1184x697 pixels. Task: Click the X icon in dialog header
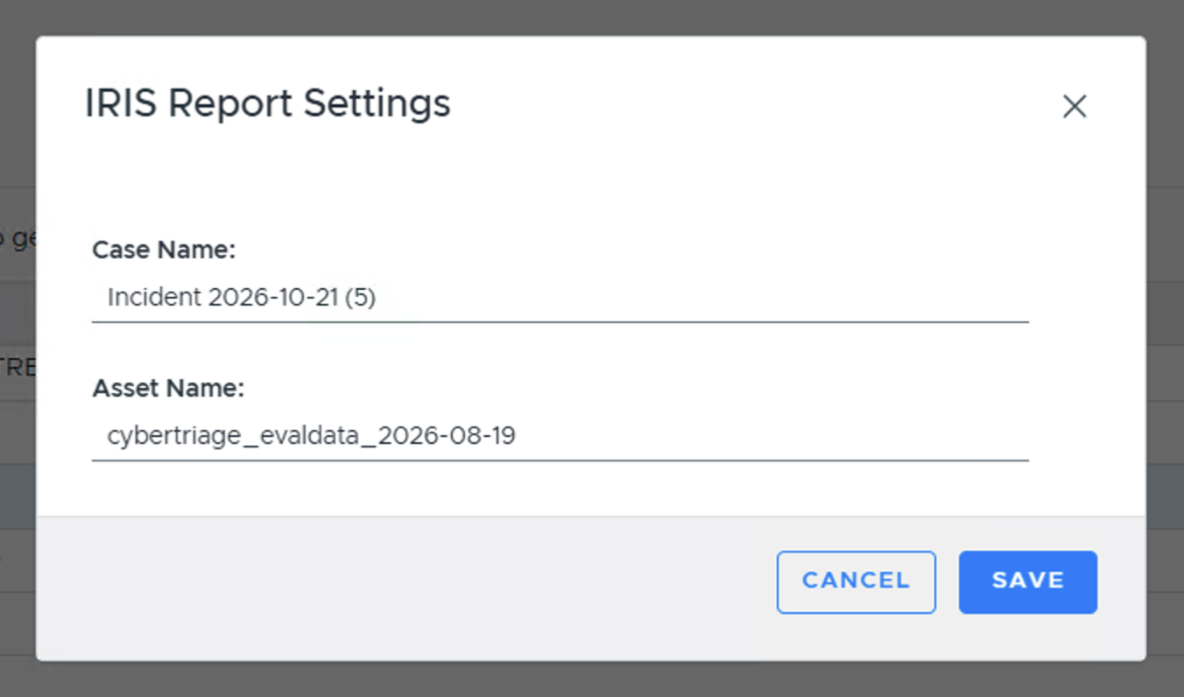[1074, 107]
